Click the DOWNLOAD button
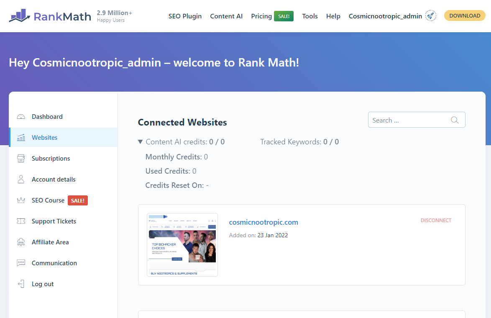Screen dimensions: 491x318 pos(465,15)
